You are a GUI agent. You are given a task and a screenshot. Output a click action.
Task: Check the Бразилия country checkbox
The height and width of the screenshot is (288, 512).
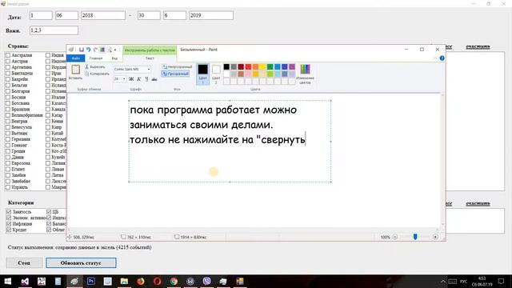8,109
